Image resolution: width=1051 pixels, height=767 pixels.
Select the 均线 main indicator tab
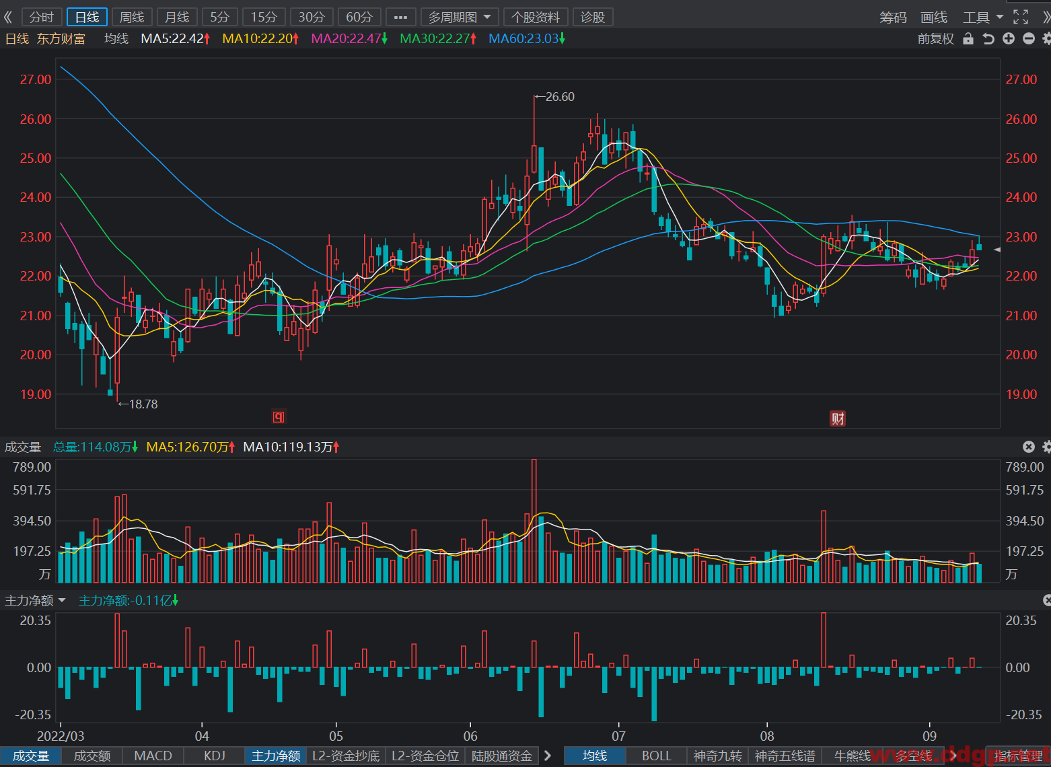(x=595, y=756)
